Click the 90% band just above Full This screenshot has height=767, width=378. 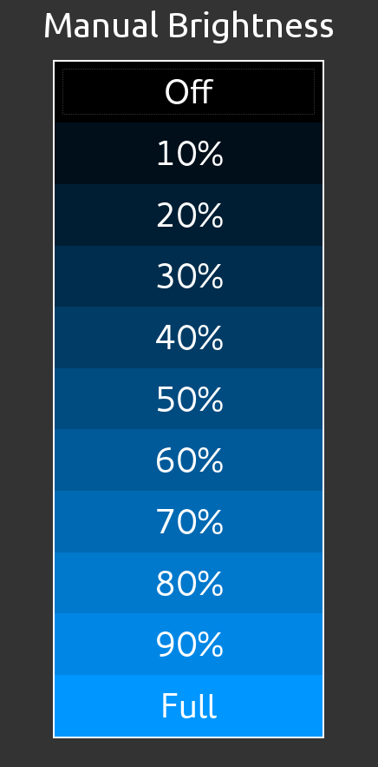point(188,645)
